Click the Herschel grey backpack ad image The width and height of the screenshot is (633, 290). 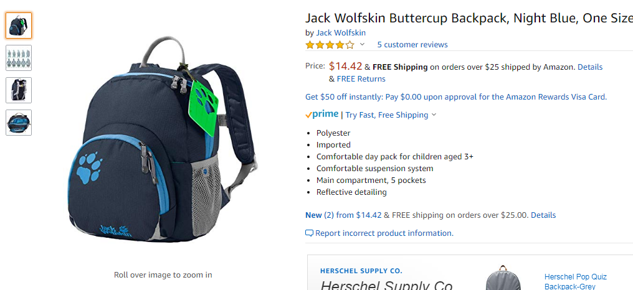pyautogui.click(x=503, y=278)
